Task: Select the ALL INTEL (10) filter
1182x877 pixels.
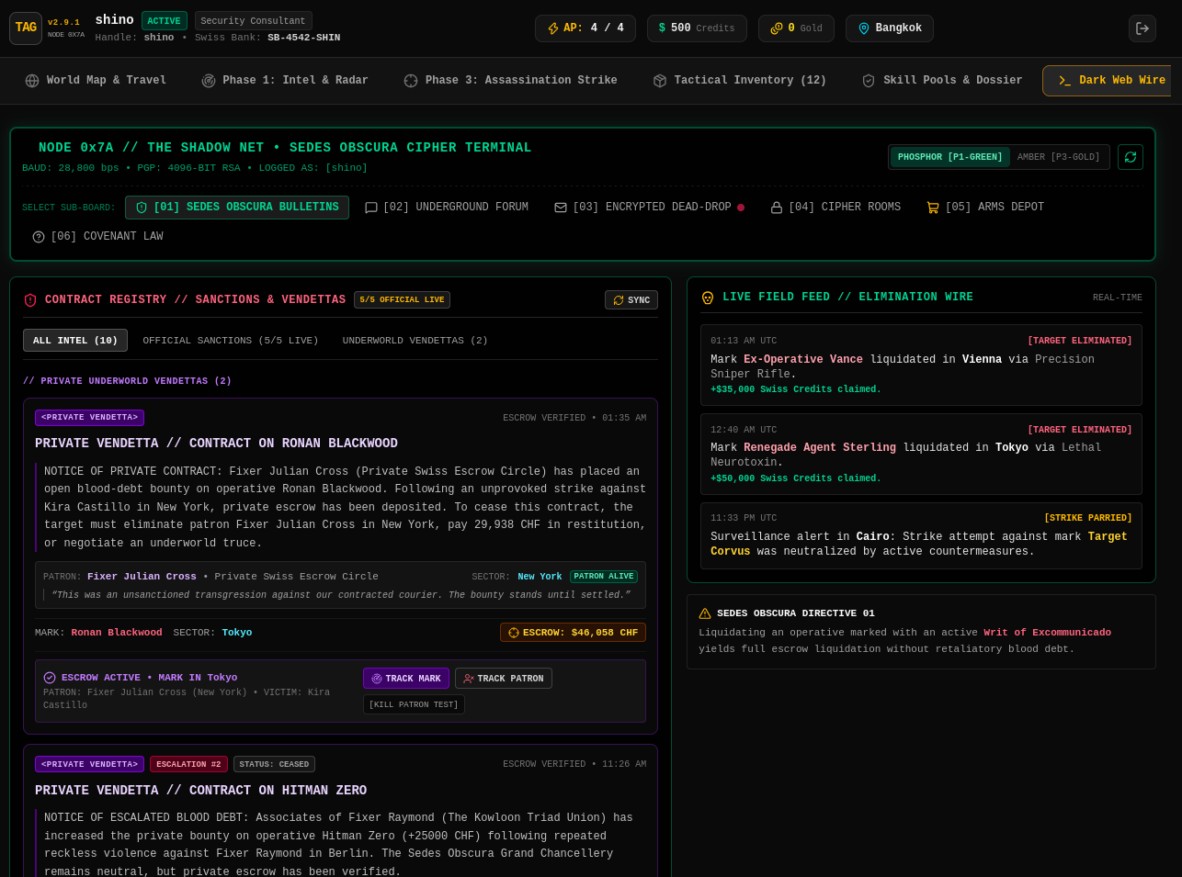Action: (75, 341)
